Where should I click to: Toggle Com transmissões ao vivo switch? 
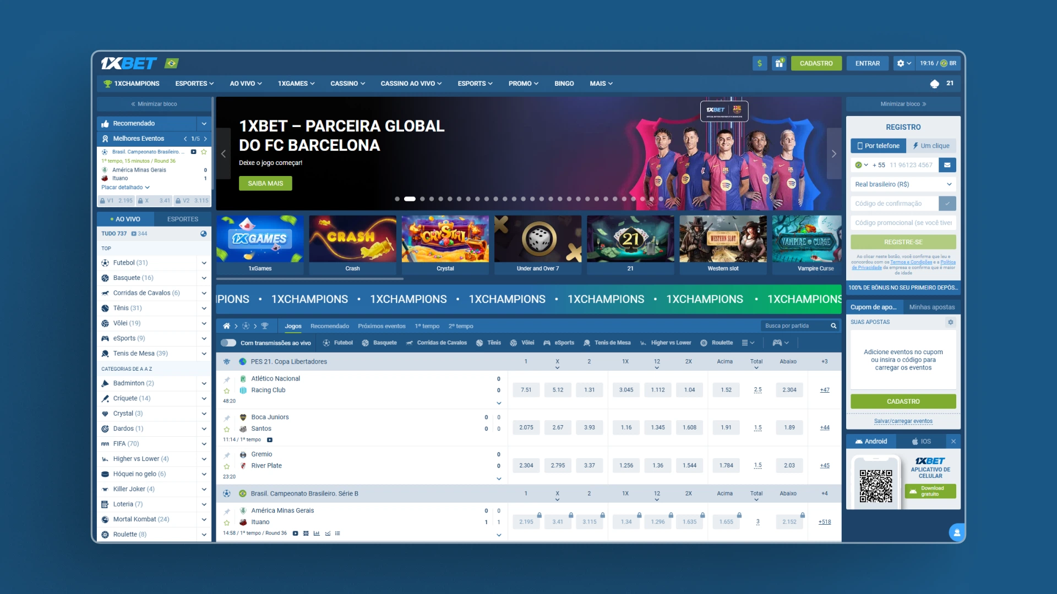tap(228, 343)
